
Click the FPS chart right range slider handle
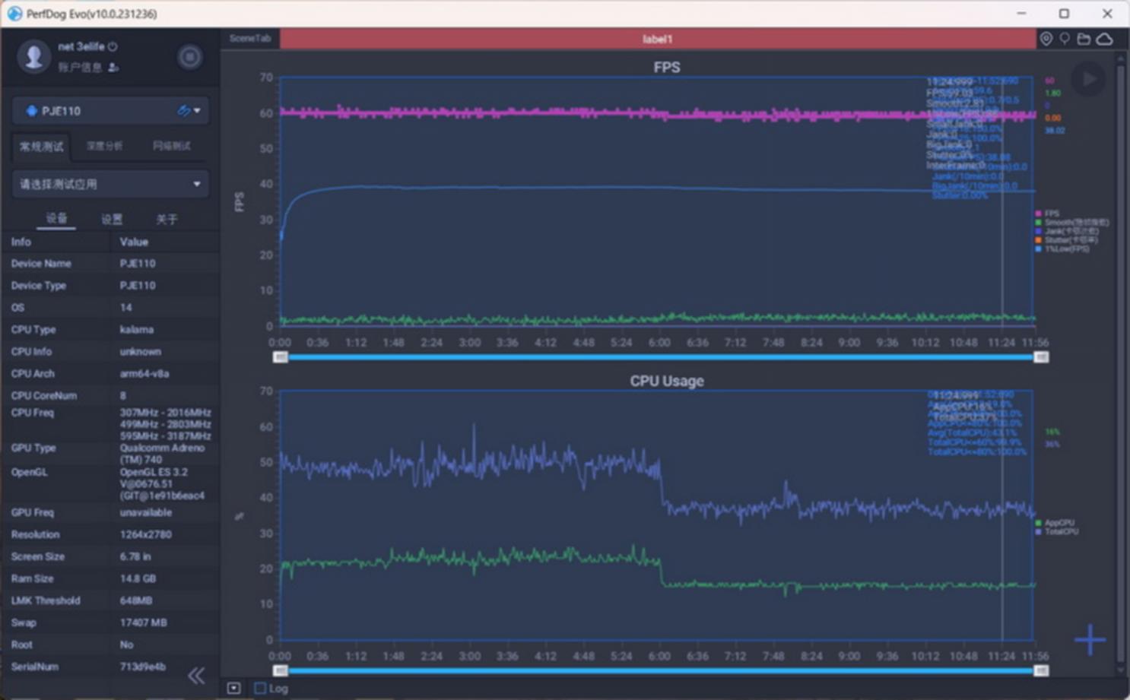[1041, 357]
